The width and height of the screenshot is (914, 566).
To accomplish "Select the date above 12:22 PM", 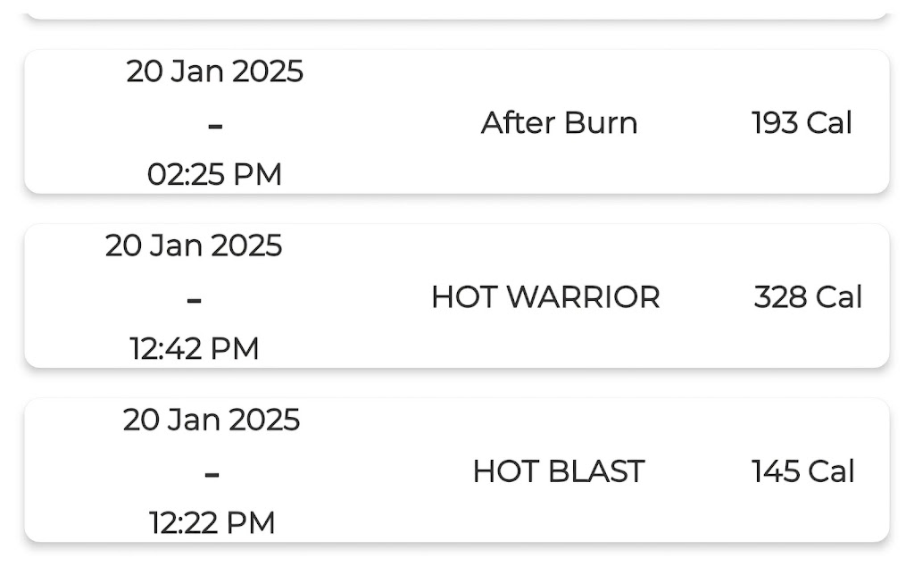I will coord(212,419).
